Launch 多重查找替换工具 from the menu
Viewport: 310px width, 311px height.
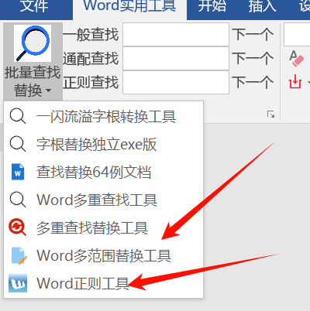[x=104, y=227]
